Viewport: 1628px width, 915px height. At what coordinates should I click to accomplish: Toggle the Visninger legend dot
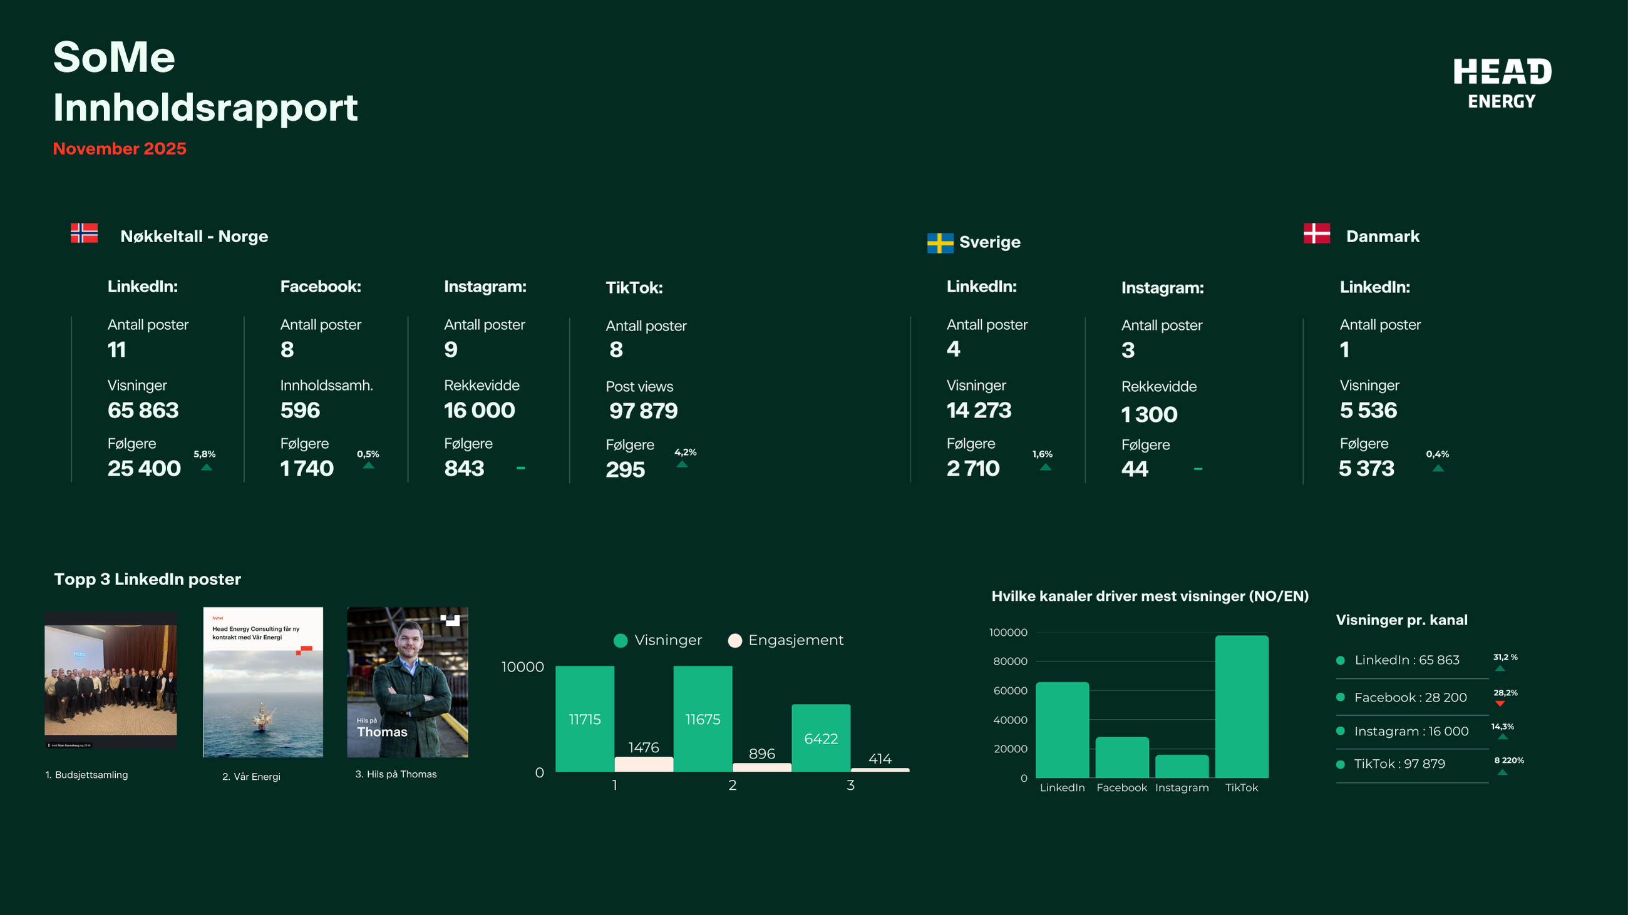[x=621, y=640]
